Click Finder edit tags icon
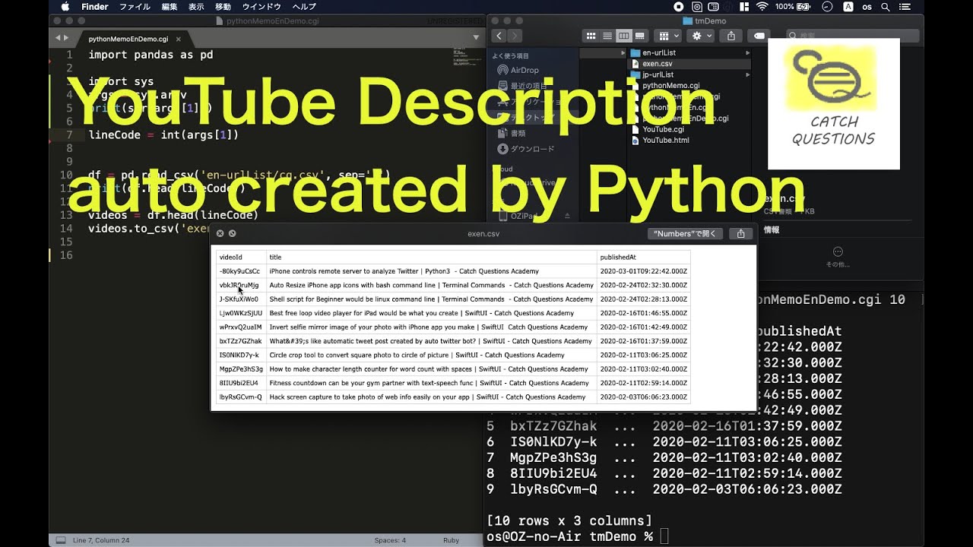The image size is (973, 547). (759, 36)
